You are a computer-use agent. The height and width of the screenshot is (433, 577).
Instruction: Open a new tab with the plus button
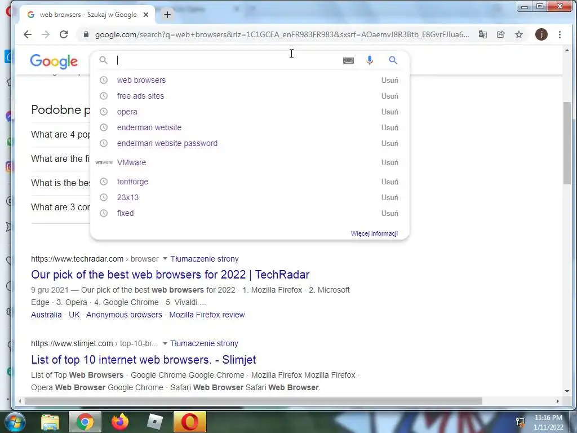[x=167, y=15]
